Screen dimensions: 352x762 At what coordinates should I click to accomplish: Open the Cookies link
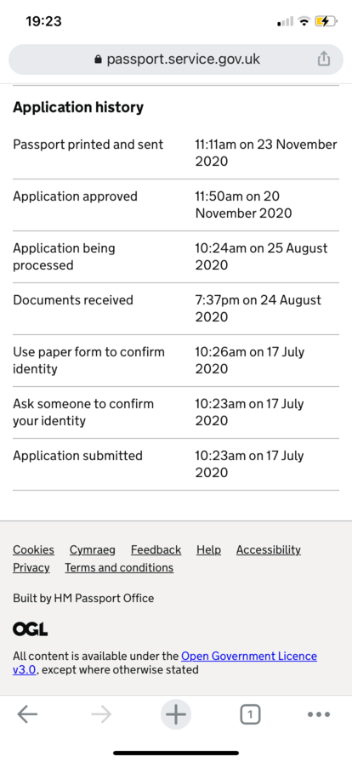pyautogui.click(x=33, y=549)
